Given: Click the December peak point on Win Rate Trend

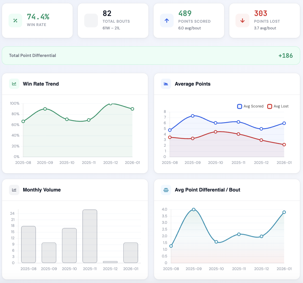Looking at the screenshot, I should click(x=111, y=104).
